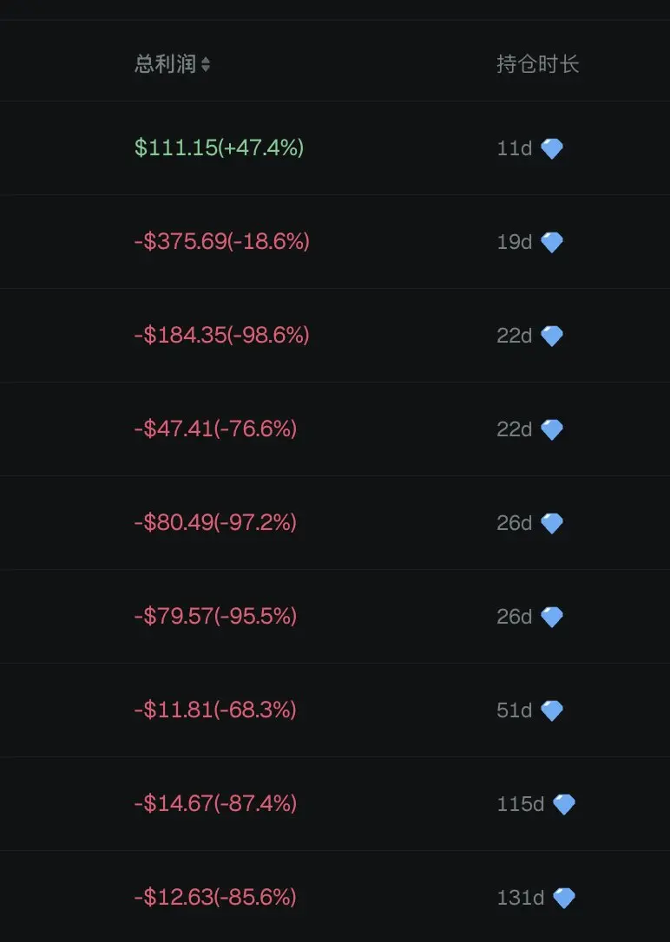Click the diamond icon in the -$80.49 row

(x=552, y=523)
